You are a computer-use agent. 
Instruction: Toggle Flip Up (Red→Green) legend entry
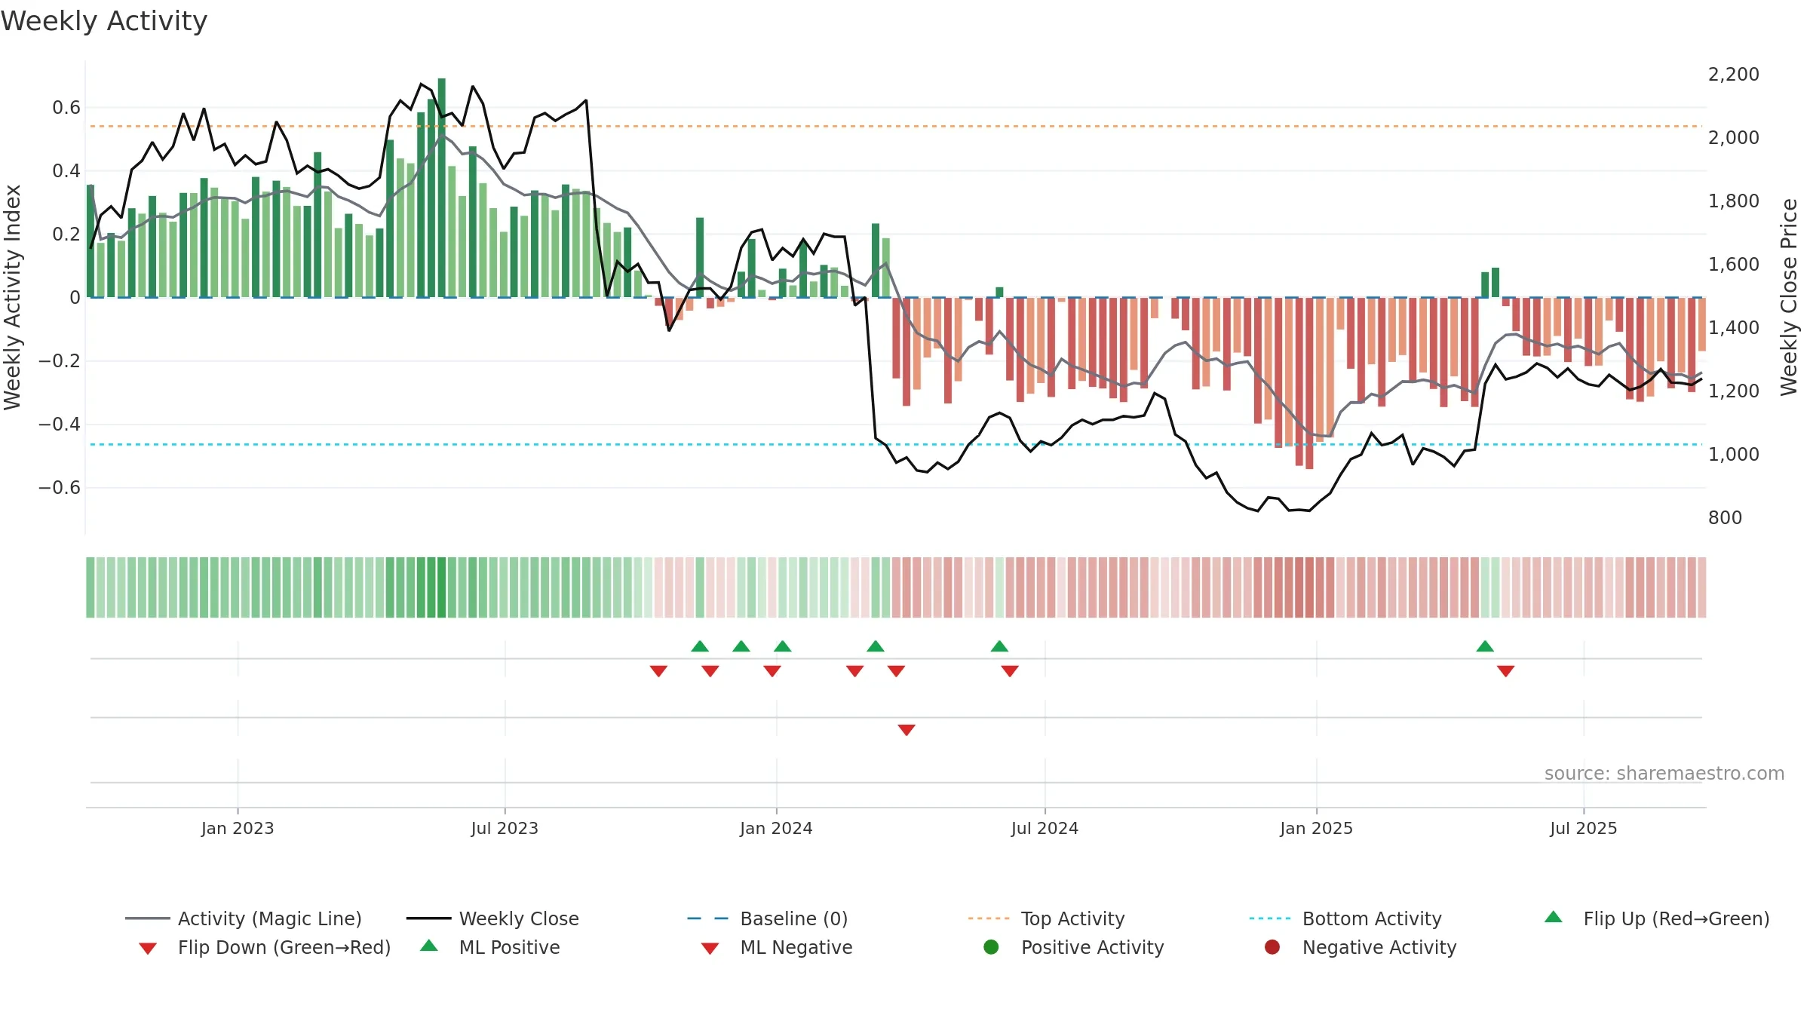1656,918
